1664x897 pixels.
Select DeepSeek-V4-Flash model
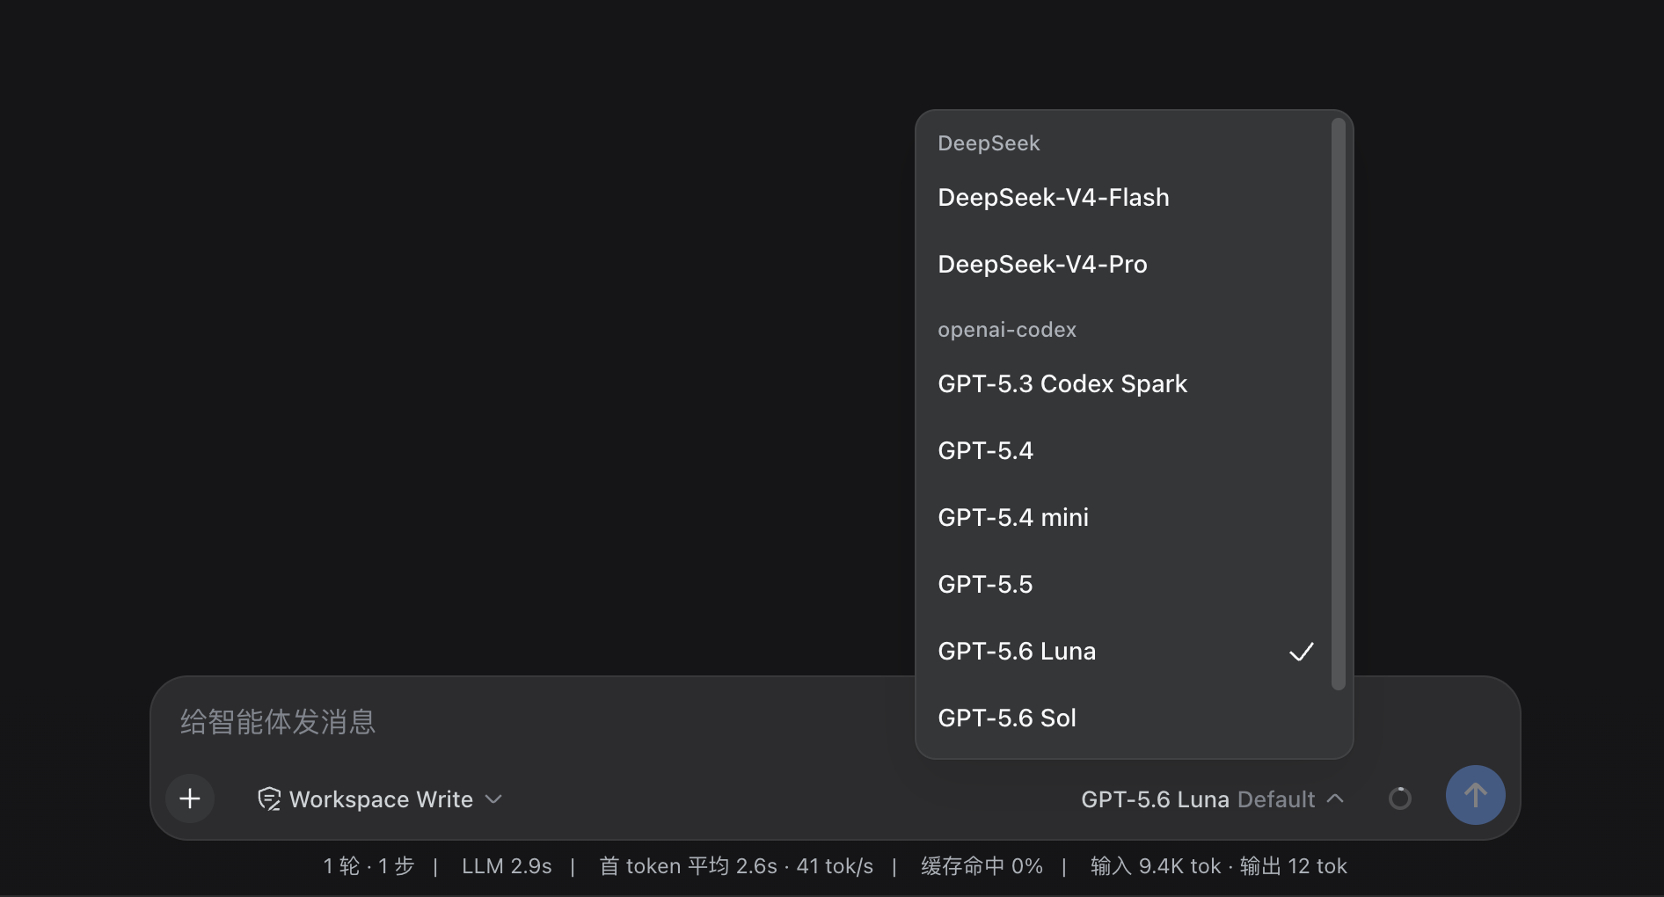pos(1125,197)
